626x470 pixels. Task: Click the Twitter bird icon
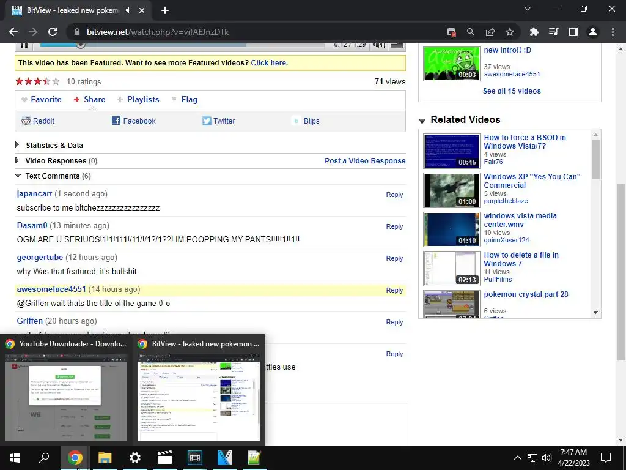[207, 121]
